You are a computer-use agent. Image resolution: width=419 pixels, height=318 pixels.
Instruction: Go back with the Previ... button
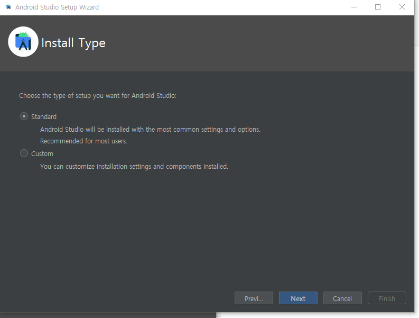254,298
